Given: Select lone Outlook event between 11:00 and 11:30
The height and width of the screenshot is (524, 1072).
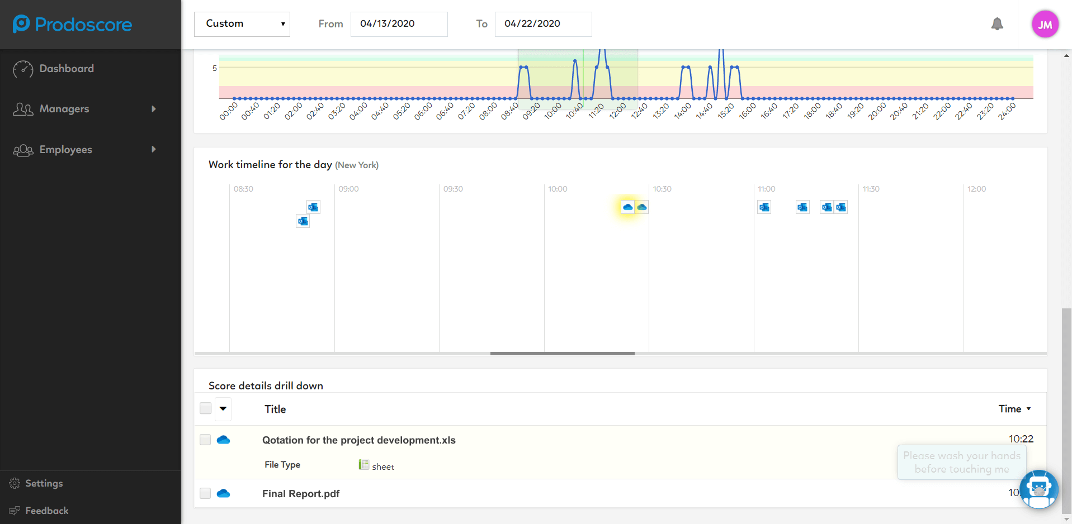Looking at the screenshot, I should (x=802, y=207).
